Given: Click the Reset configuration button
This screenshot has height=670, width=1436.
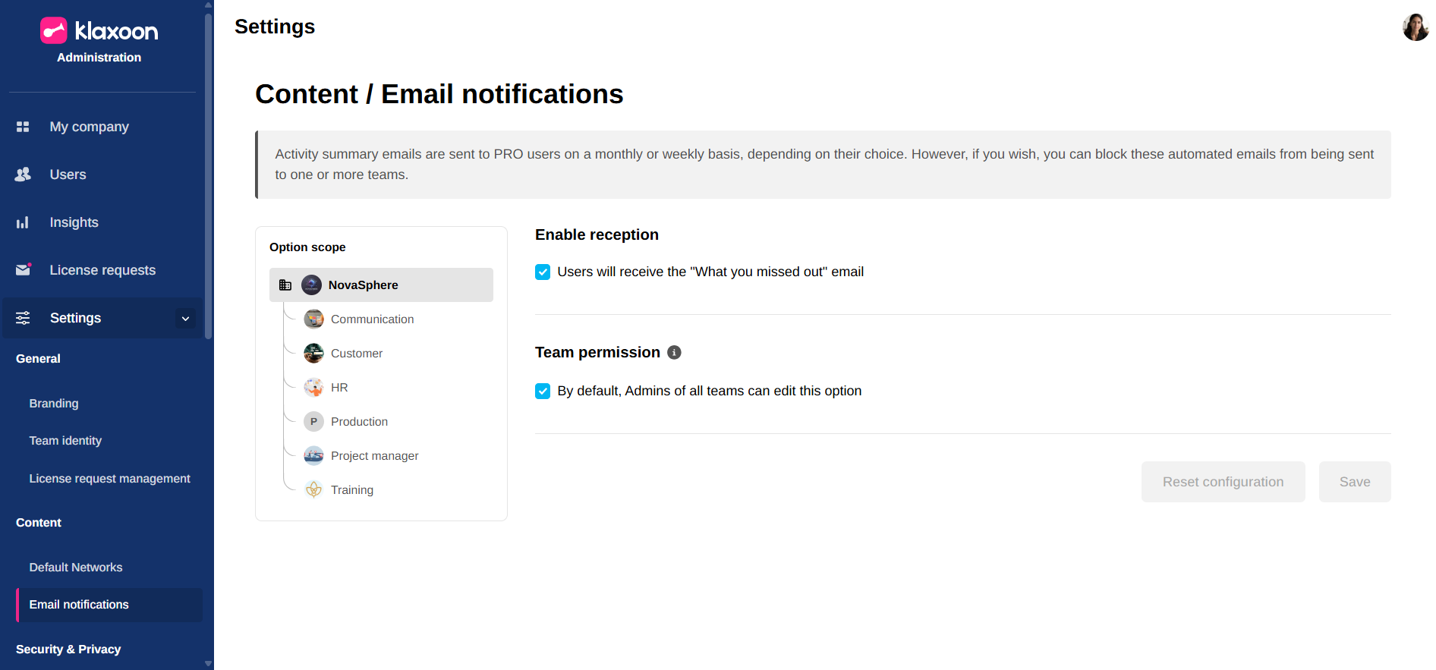Looking at the screenshot, I should click(1223, 482).
